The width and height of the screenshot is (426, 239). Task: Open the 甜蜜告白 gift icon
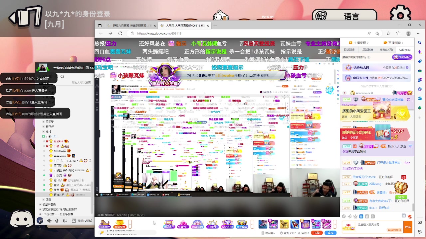point(183,224)
